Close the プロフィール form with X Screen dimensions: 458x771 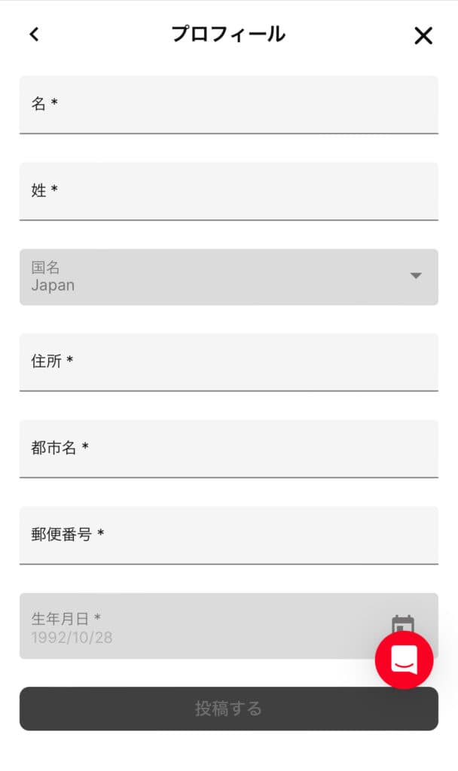[423, 35]
